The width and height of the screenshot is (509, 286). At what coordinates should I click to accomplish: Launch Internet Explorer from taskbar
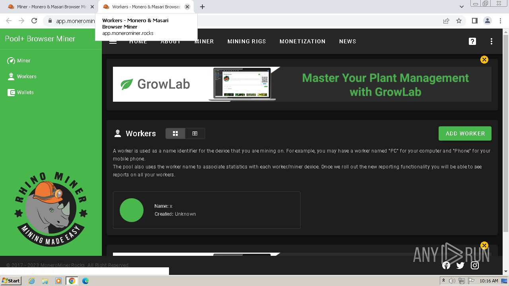32,280
